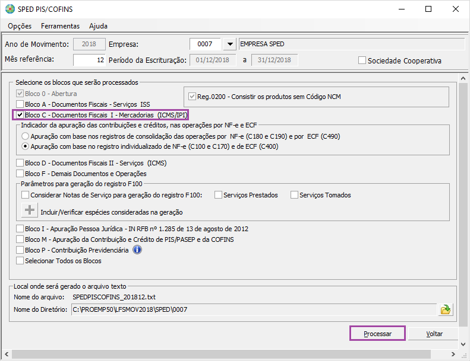Select apuração by individualizado NF-e C100 option
This screenshot has height=361, width=470.
(x=25, y=146)
